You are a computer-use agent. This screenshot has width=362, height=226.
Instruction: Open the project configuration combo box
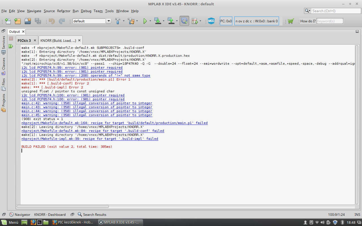pyautogui.click(x=92, y=21)
